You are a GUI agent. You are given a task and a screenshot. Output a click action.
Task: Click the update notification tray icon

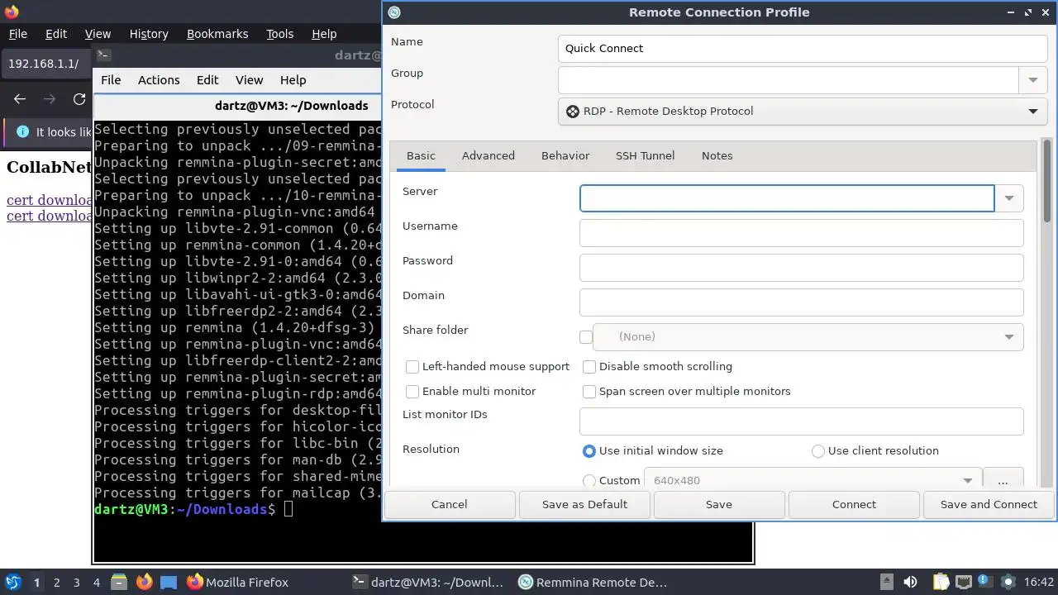[x=985, y=582]
